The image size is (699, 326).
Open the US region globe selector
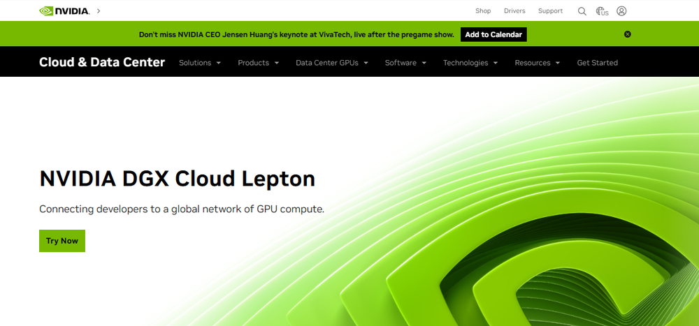[602, 11]
